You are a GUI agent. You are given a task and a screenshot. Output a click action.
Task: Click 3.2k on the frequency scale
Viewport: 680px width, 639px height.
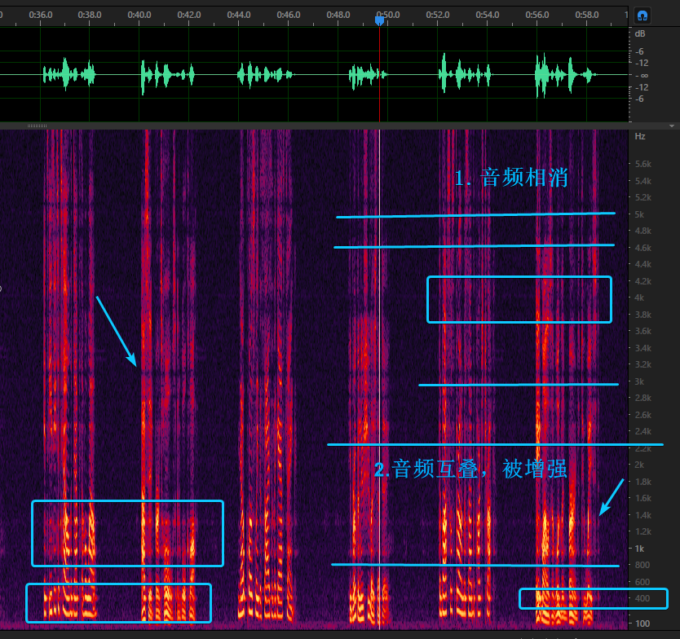(643, 364)
